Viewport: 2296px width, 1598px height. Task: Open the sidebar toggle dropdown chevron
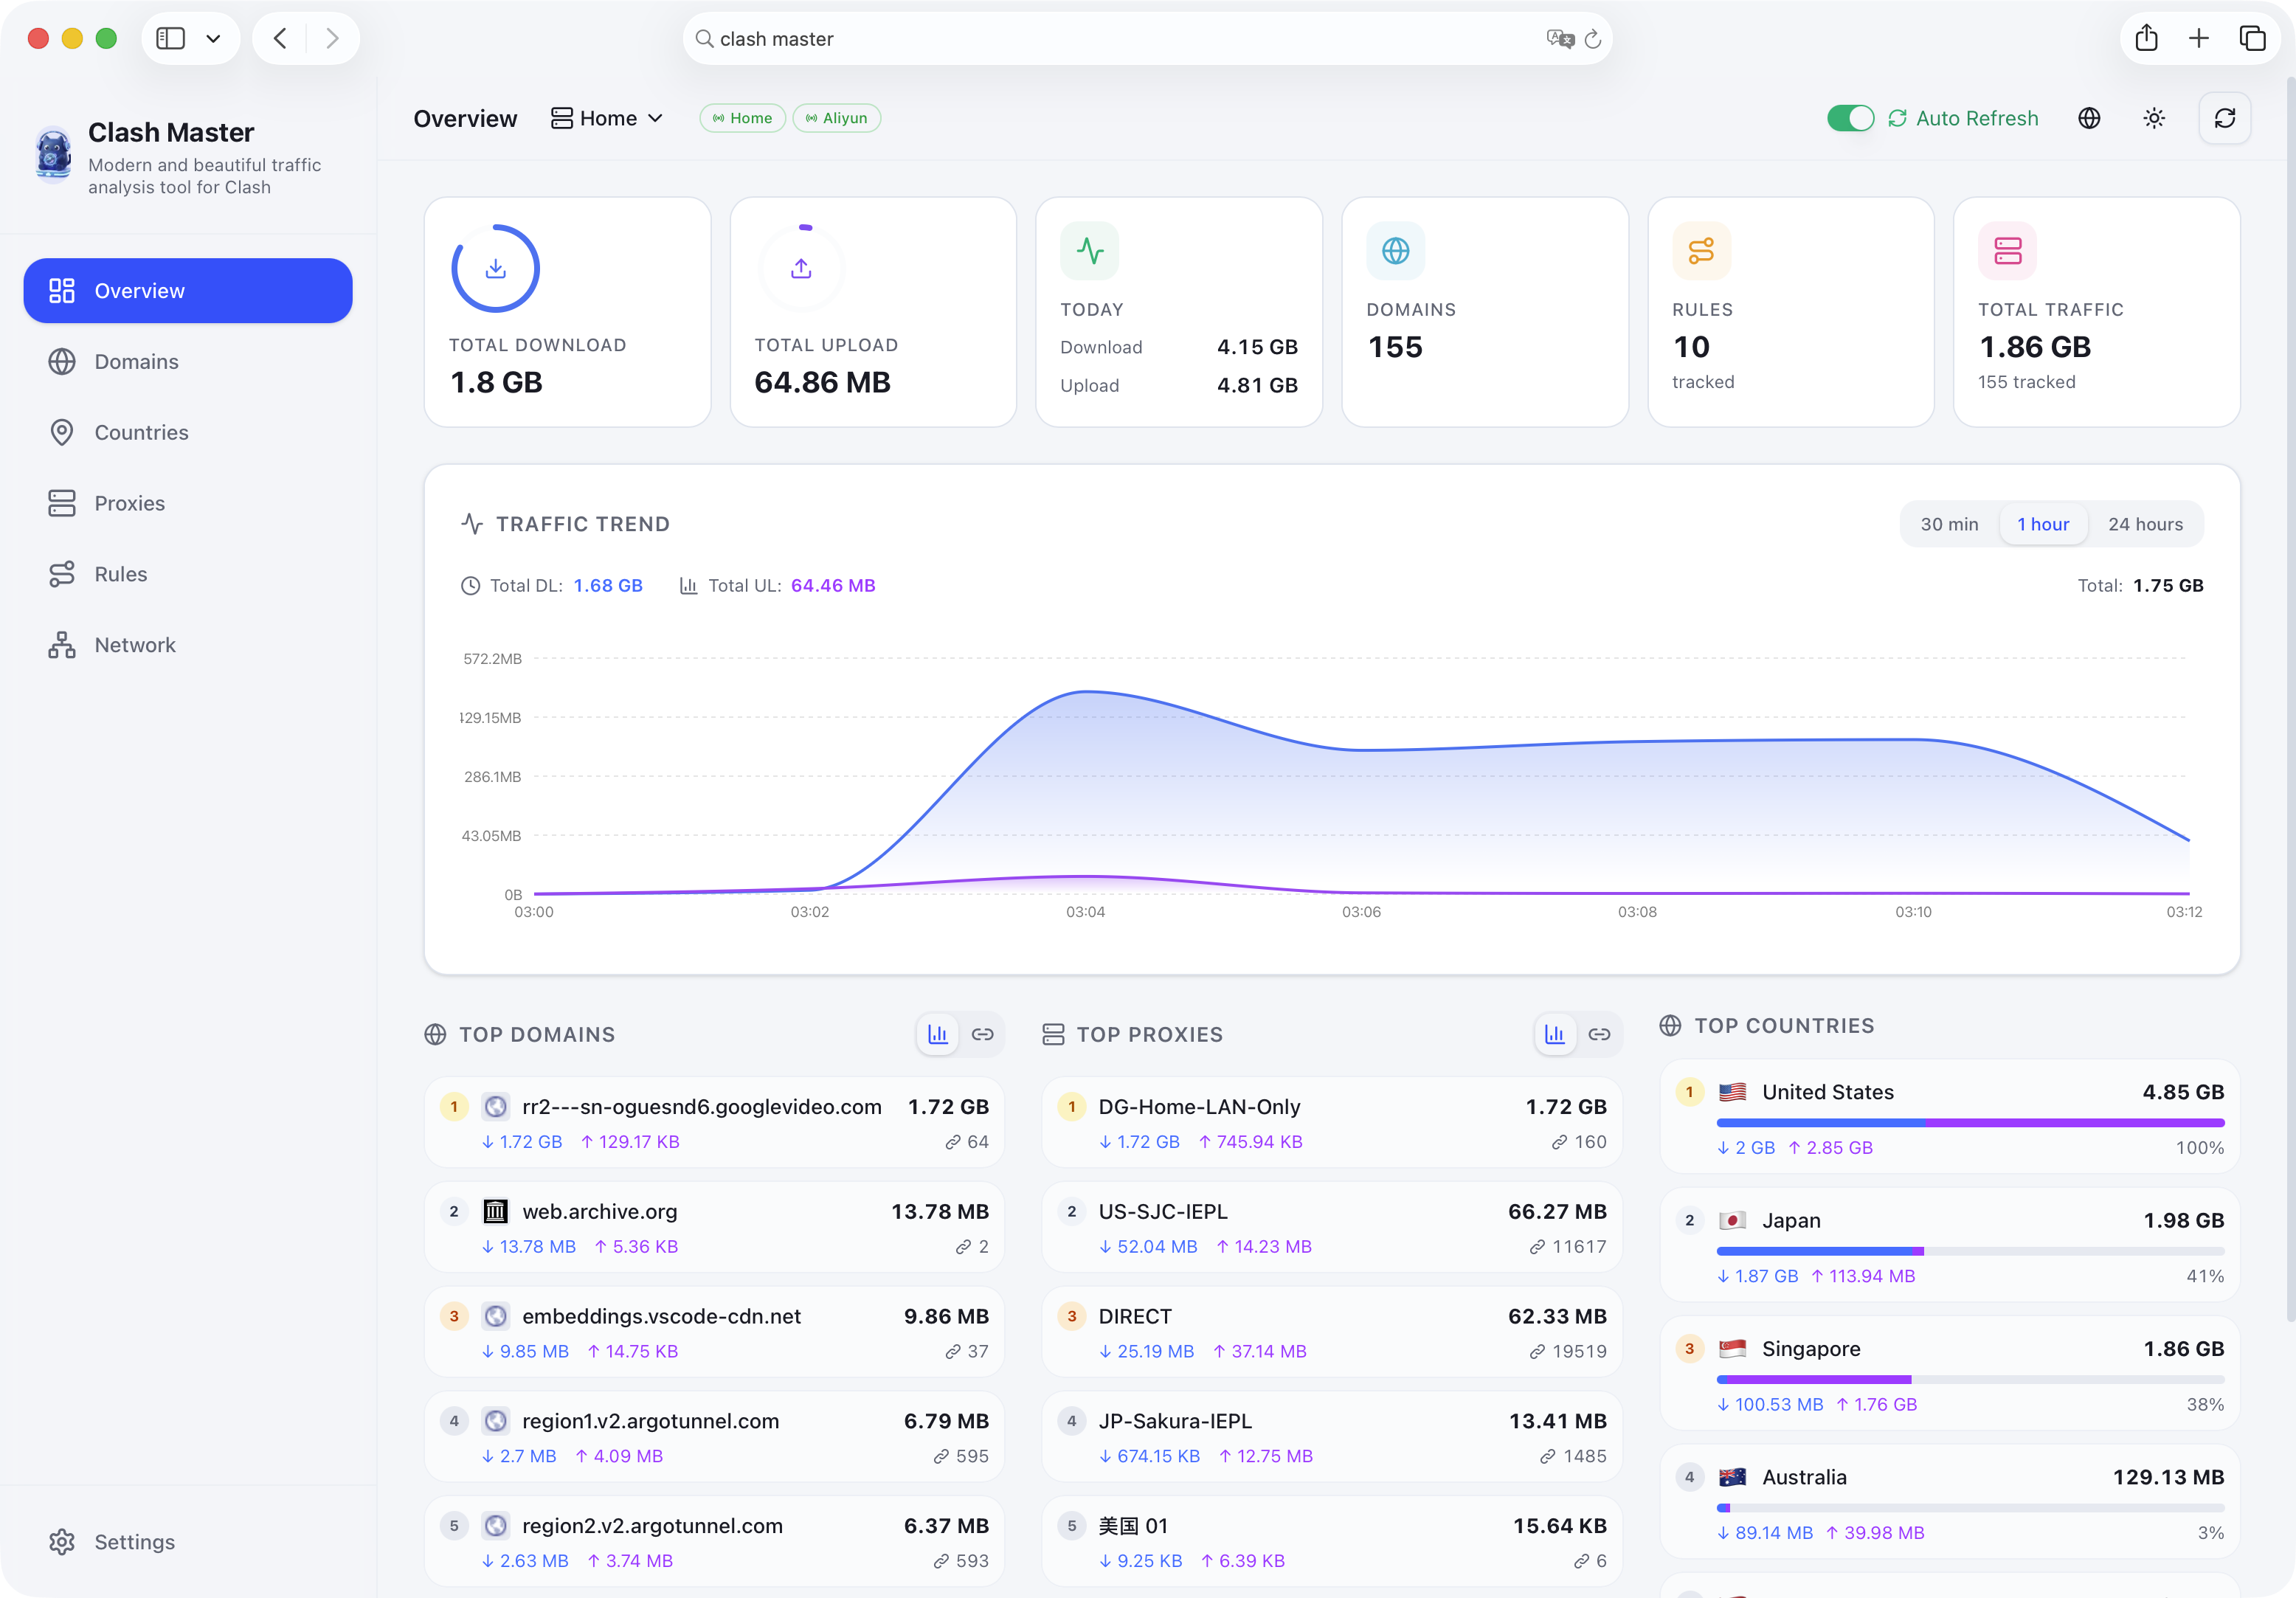click(213, 39)
